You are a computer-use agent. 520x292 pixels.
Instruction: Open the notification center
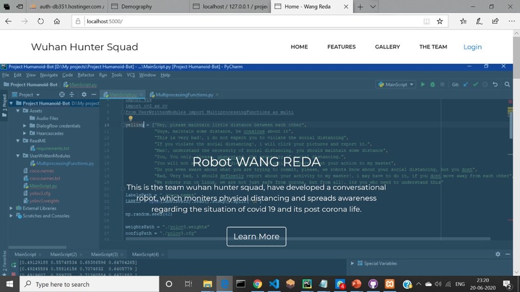click(506, 284)
